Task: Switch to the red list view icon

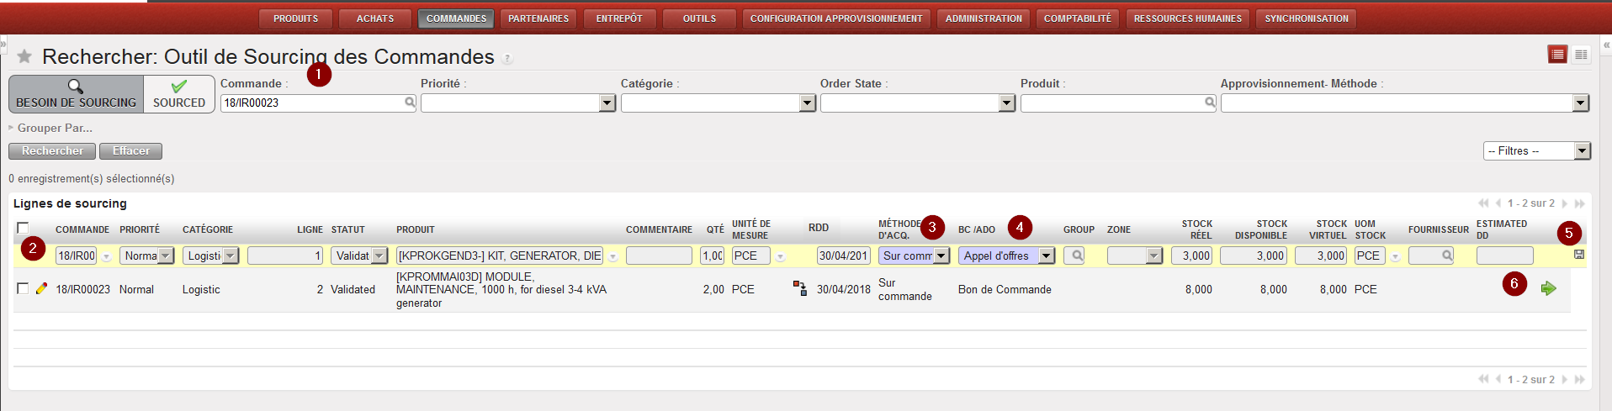Action: tap(1557, 55)
